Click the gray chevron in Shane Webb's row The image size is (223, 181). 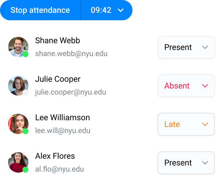pyautogui.click(x=205, y=47)
